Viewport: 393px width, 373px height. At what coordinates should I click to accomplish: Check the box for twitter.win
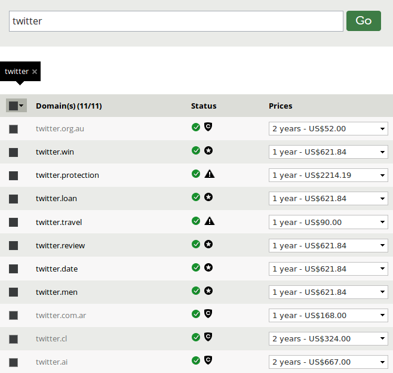click(14, 152)
